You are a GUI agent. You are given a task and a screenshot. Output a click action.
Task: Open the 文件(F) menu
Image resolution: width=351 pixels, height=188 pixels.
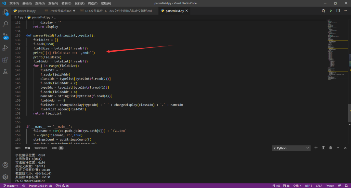(14, 3)
